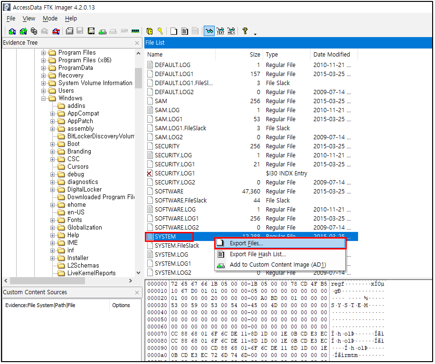The height and width of the screenshot is (364, 435).
Task: Click the Create Custom Content Image toolbar icon
Action: point(113,31)
